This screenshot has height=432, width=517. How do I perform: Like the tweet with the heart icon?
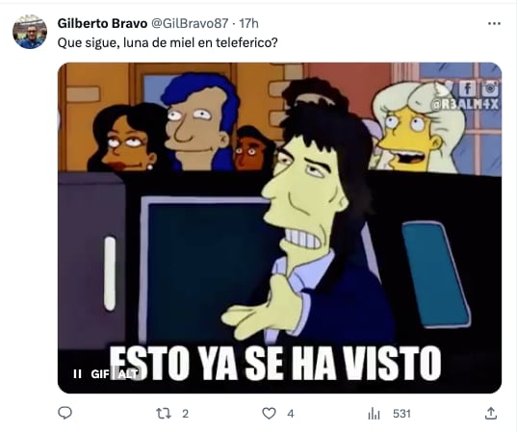click(269, 413)
